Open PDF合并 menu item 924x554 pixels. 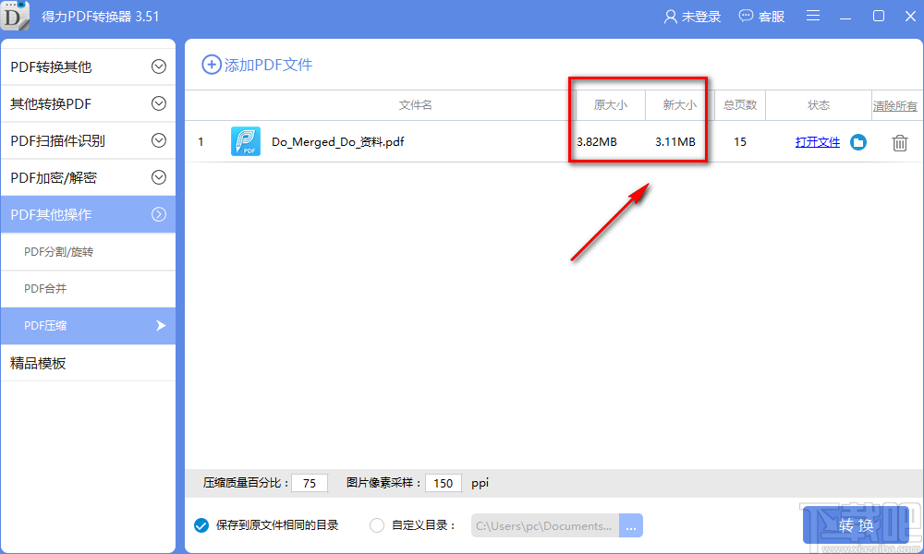coord(89,288)
